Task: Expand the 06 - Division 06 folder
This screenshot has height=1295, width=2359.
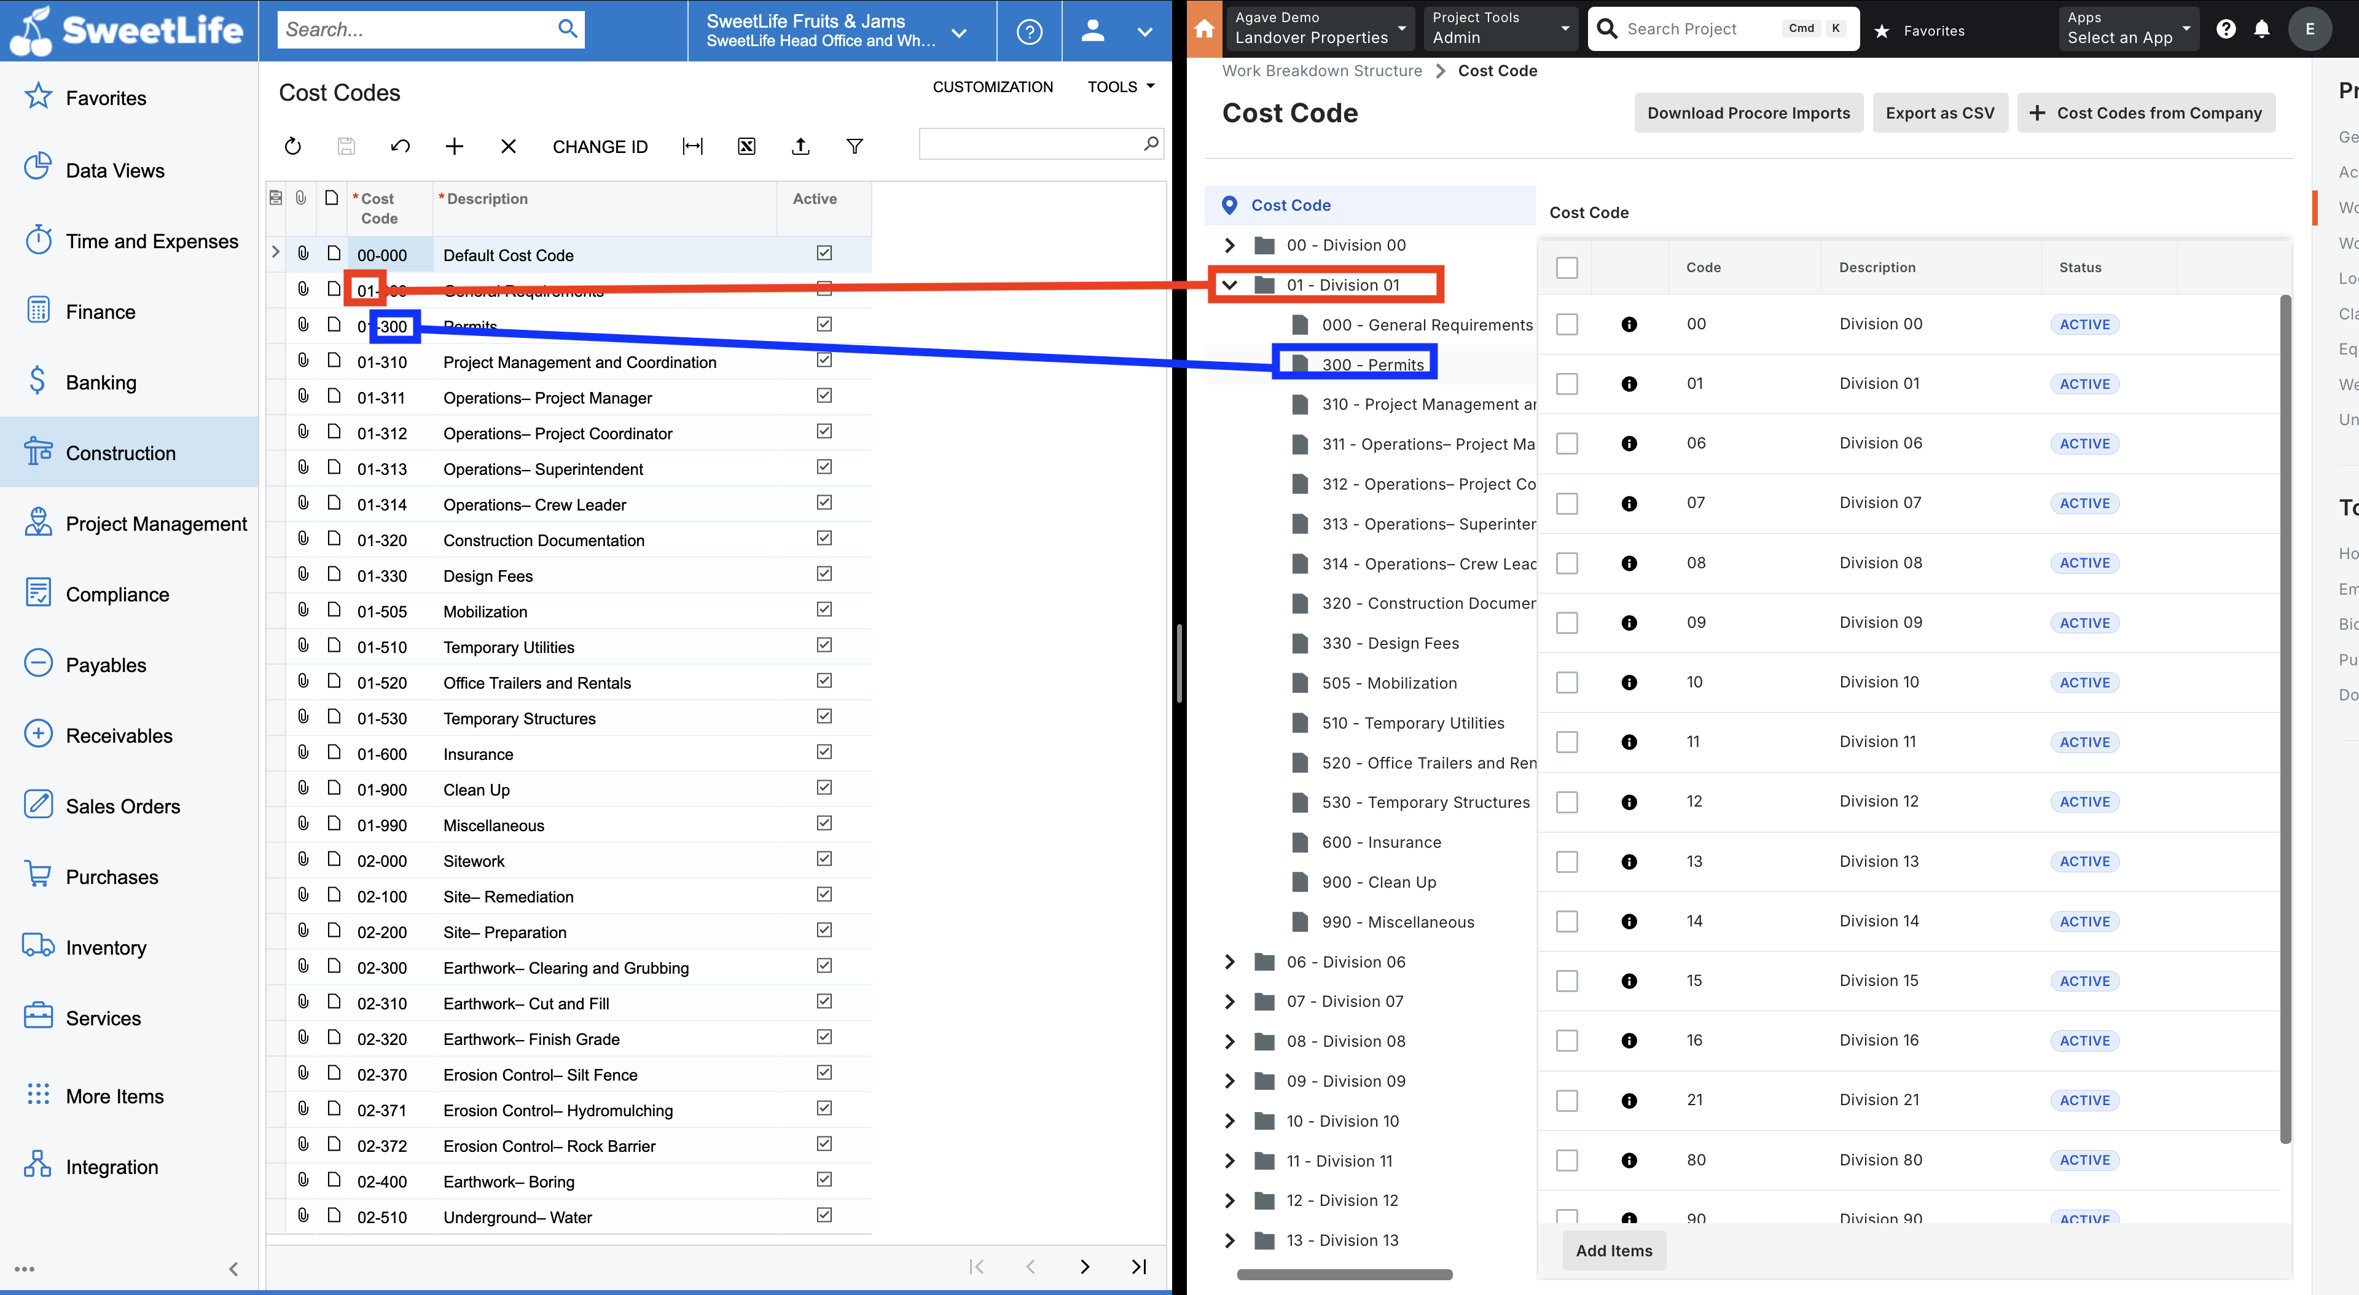Action: point(1229,961)
